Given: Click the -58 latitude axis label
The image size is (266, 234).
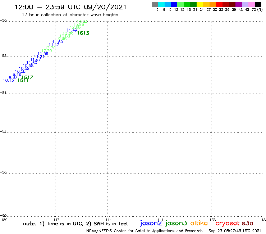Looking at the screenshot, I should tap(3, 172).
